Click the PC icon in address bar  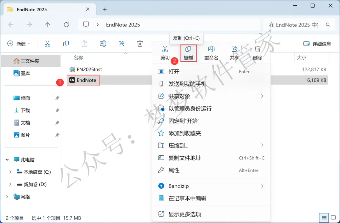[x=86, y=25]
